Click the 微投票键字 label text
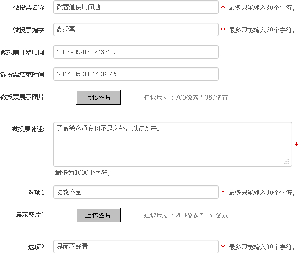Screen dimensions: 302x255 29,30
